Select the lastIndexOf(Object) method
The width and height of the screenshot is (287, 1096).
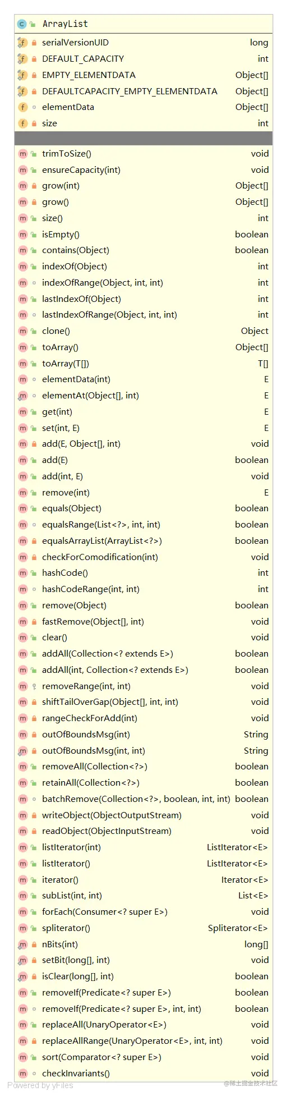[x=81, y=299]
